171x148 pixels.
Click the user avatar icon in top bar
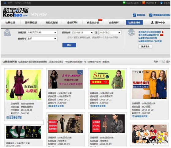click(5, 3)
